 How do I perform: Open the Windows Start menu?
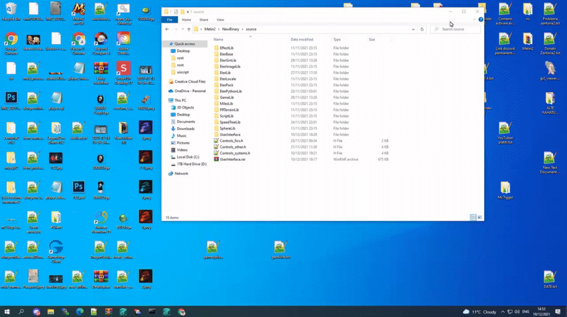7,311
